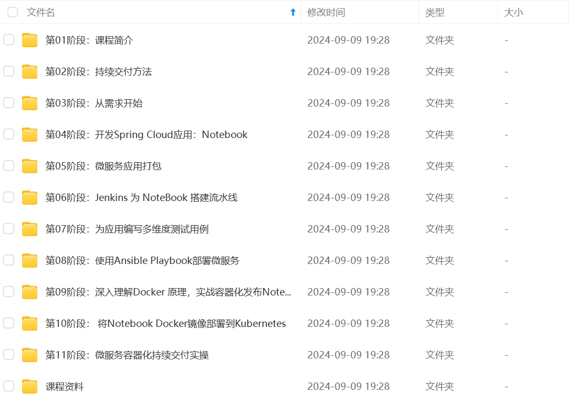Click the 文件夹 type cell of 第03阶段 row

pyautogui.click(x=439, y=103)
